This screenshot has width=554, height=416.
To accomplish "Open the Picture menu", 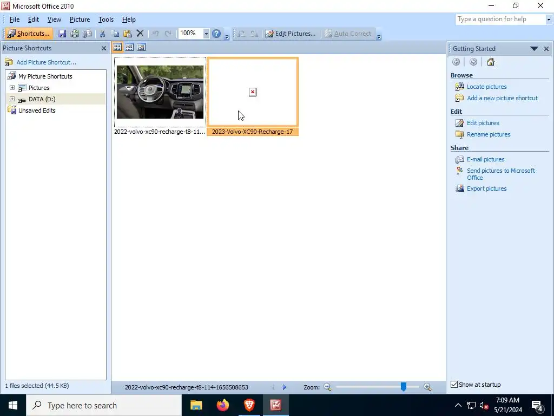I will (80, 19).
